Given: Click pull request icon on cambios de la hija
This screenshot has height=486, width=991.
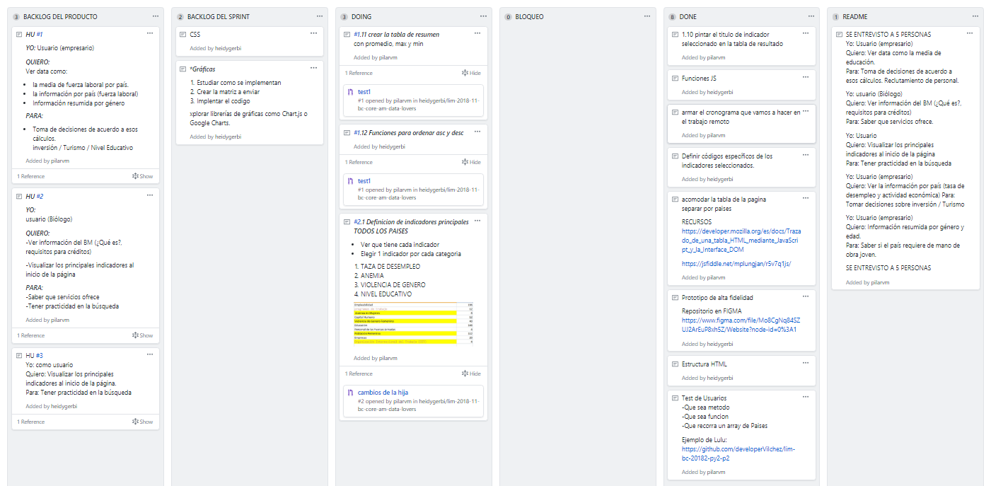Looking at the screenshot, I should (350, 393).
